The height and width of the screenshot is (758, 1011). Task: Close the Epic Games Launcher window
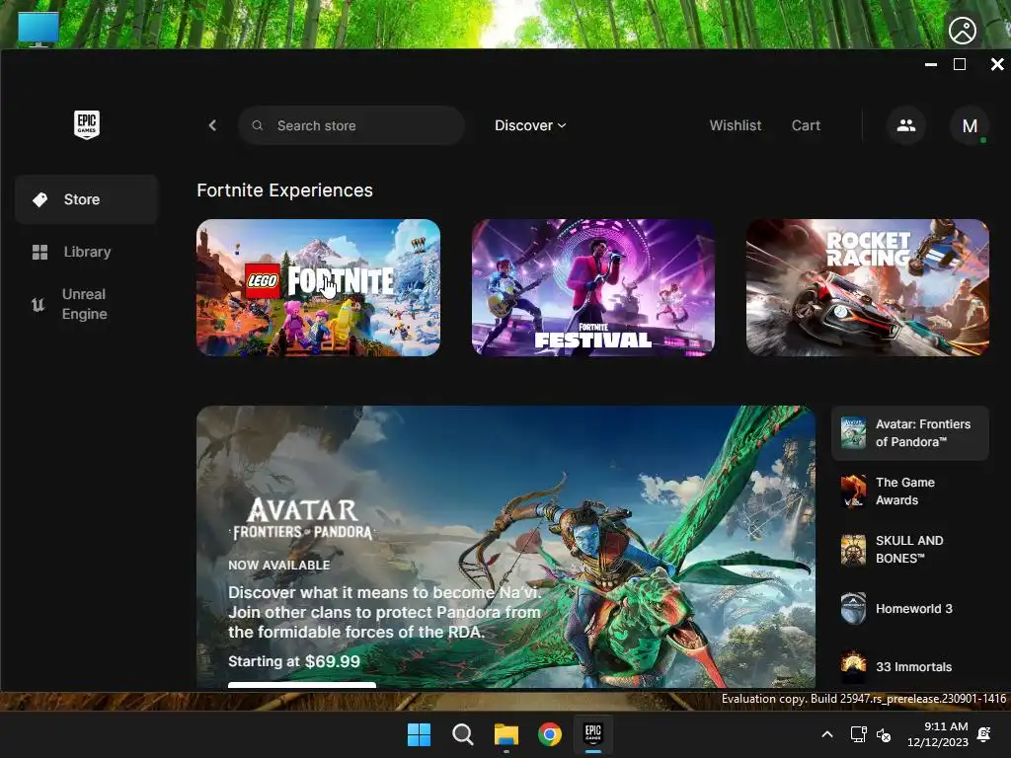coord(997,64)
